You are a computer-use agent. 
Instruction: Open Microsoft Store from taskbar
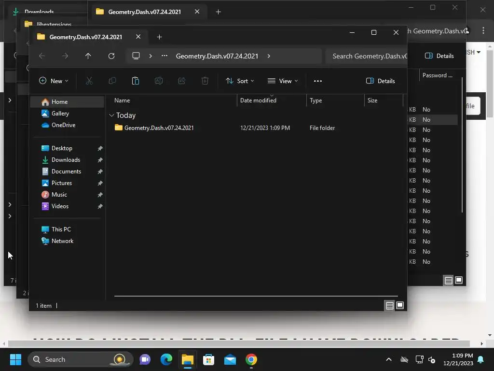click(x=208, y=359)
